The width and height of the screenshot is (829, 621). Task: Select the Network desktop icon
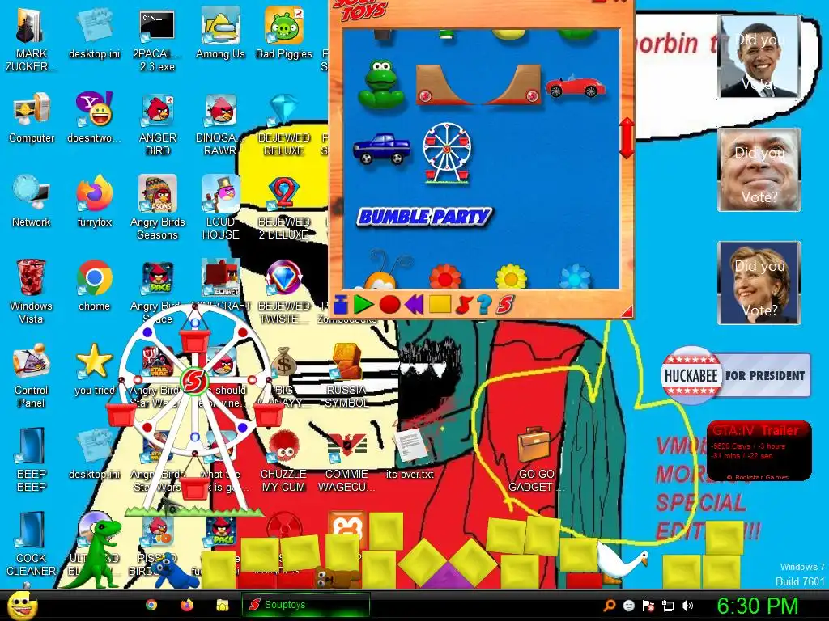32,201
